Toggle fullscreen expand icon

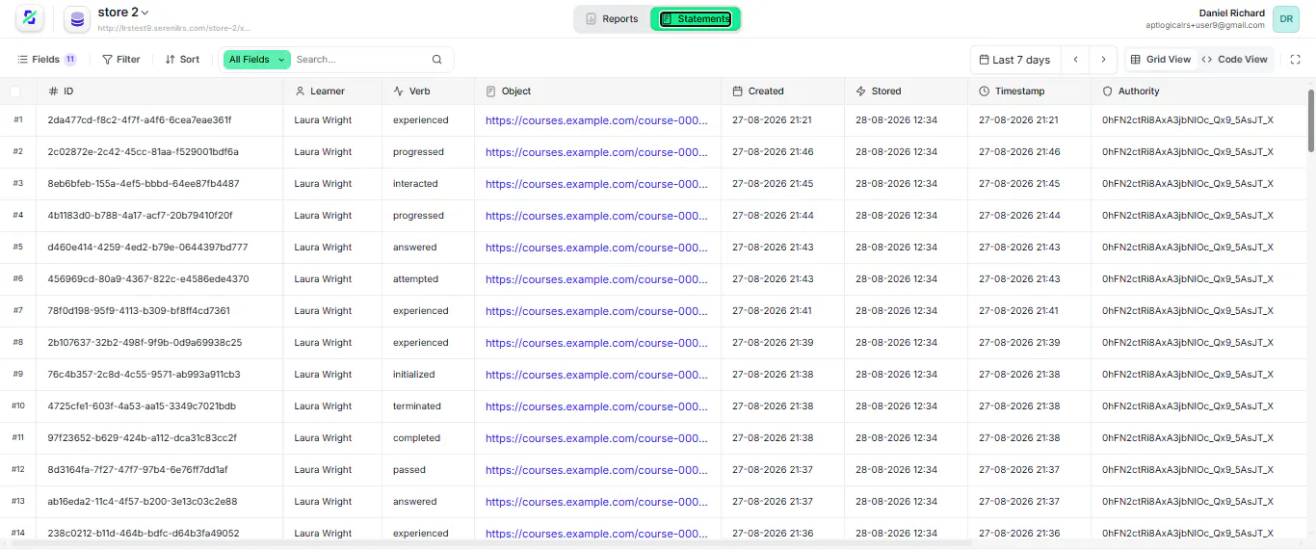(1296, 60)
